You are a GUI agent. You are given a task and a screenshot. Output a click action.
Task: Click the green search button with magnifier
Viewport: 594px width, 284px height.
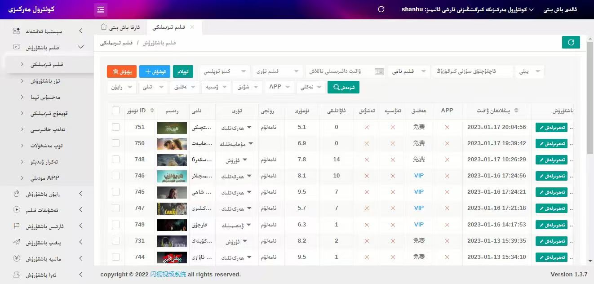tap(343, 87)
